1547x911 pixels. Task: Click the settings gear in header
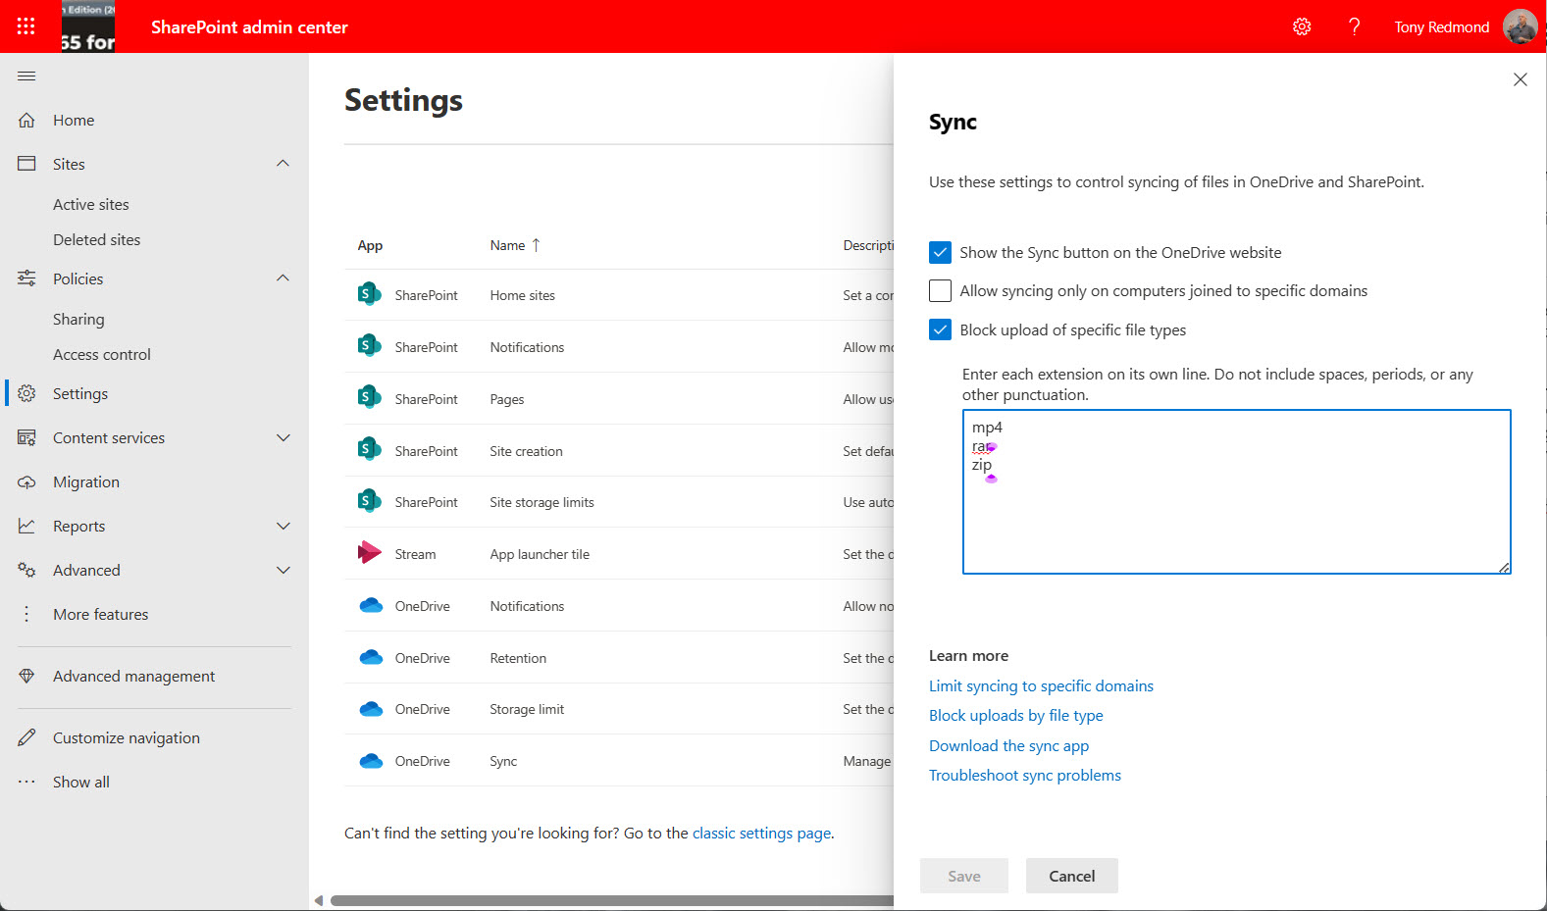click(x=1302, y=26)
